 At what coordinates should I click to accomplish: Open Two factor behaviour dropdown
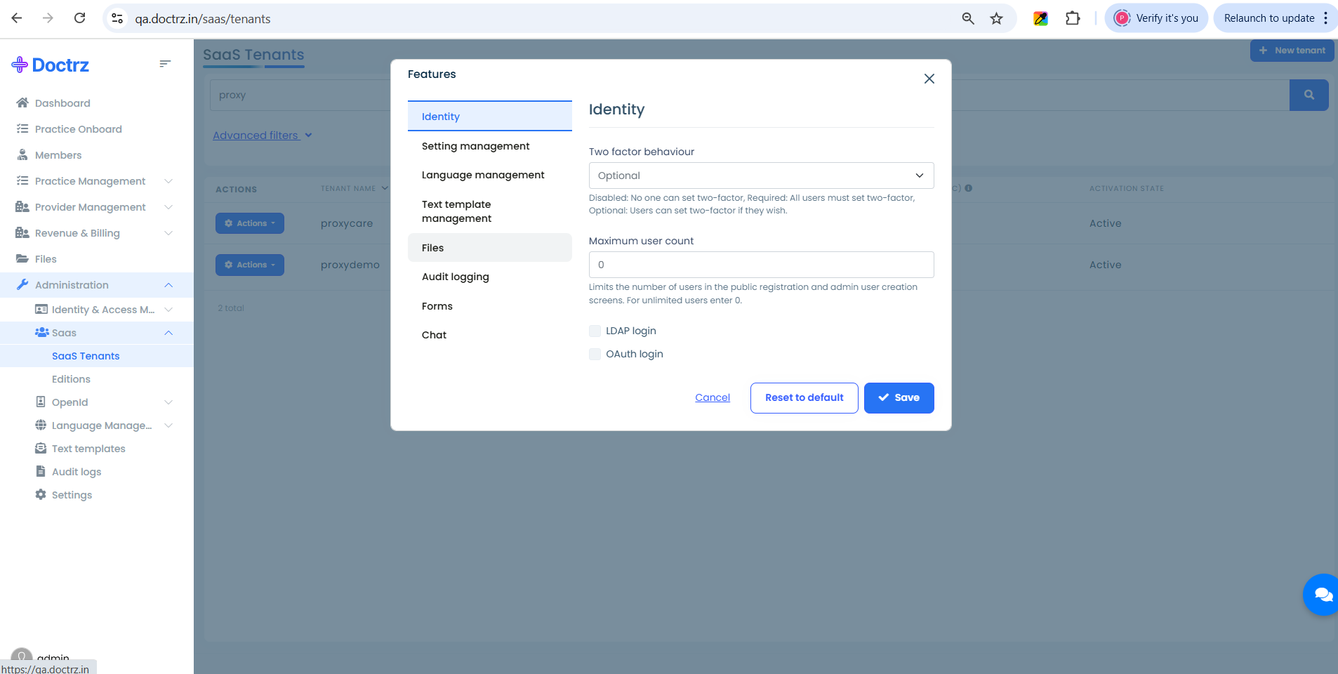(761, 176)
